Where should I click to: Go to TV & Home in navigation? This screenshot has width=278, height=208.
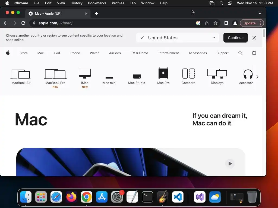(139, 53)
